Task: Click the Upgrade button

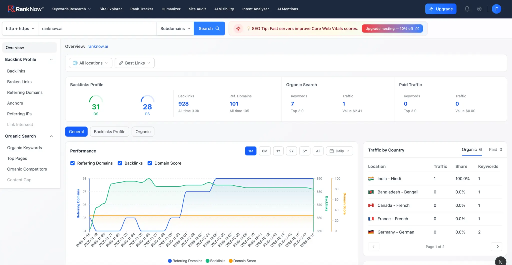Action: [x=441, y=9]
